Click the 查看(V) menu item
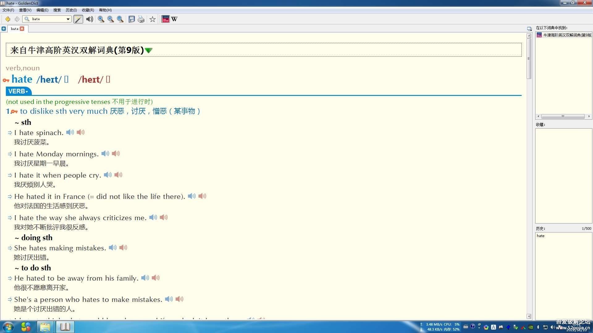This screenshot has width=593, height=333. (23, 10)
